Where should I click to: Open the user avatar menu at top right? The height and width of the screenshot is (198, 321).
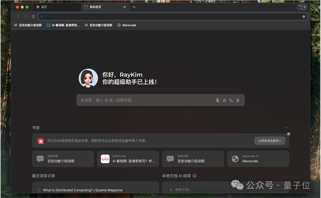pyautogui.click(x=300, y=6)
